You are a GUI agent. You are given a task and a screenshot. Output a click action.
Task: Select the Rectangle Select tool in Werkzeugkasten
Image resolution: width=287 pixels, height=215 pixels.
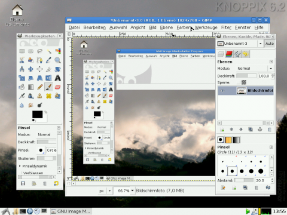click(22, 51)
